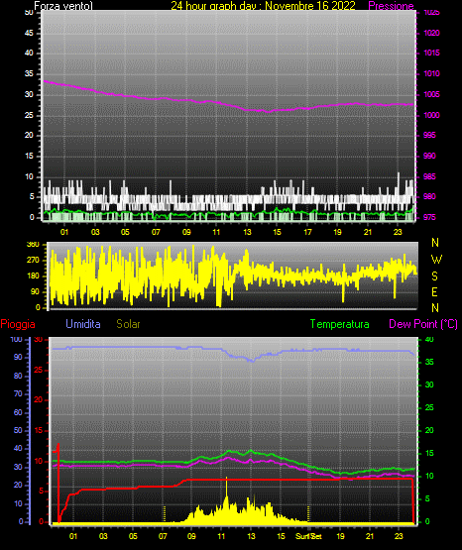Click the '1015' pressure axis value
This screenshot has height=550, width=462.
432,53
